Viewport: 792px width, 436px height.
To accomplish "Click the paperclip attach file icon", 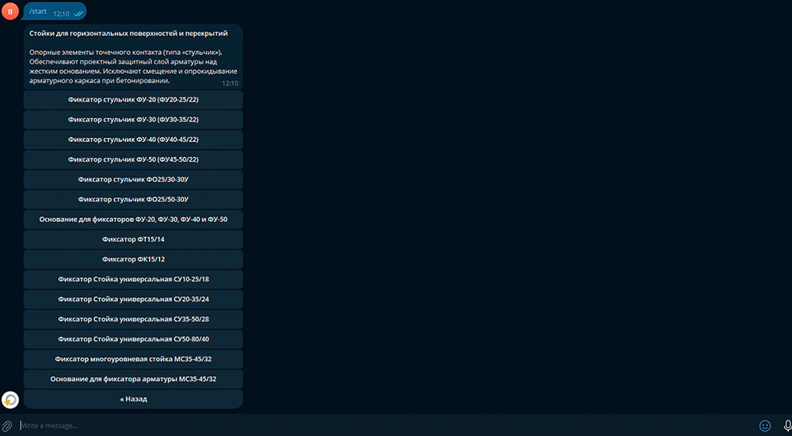I will 7,426.
